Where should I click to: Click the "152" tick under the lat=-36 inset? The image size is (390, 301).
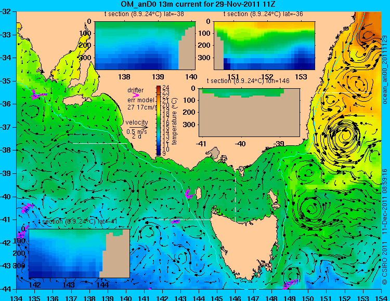click(x=267, y=77)
